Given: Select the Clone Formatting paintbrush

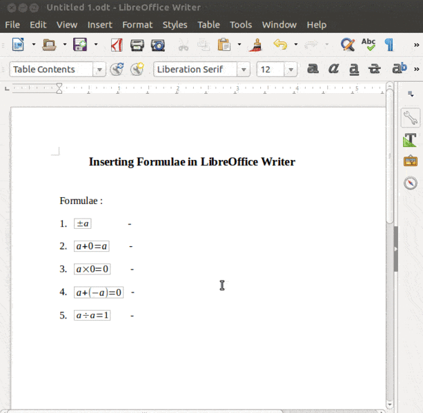Looking at the screenshot, I should click(255, 45).
